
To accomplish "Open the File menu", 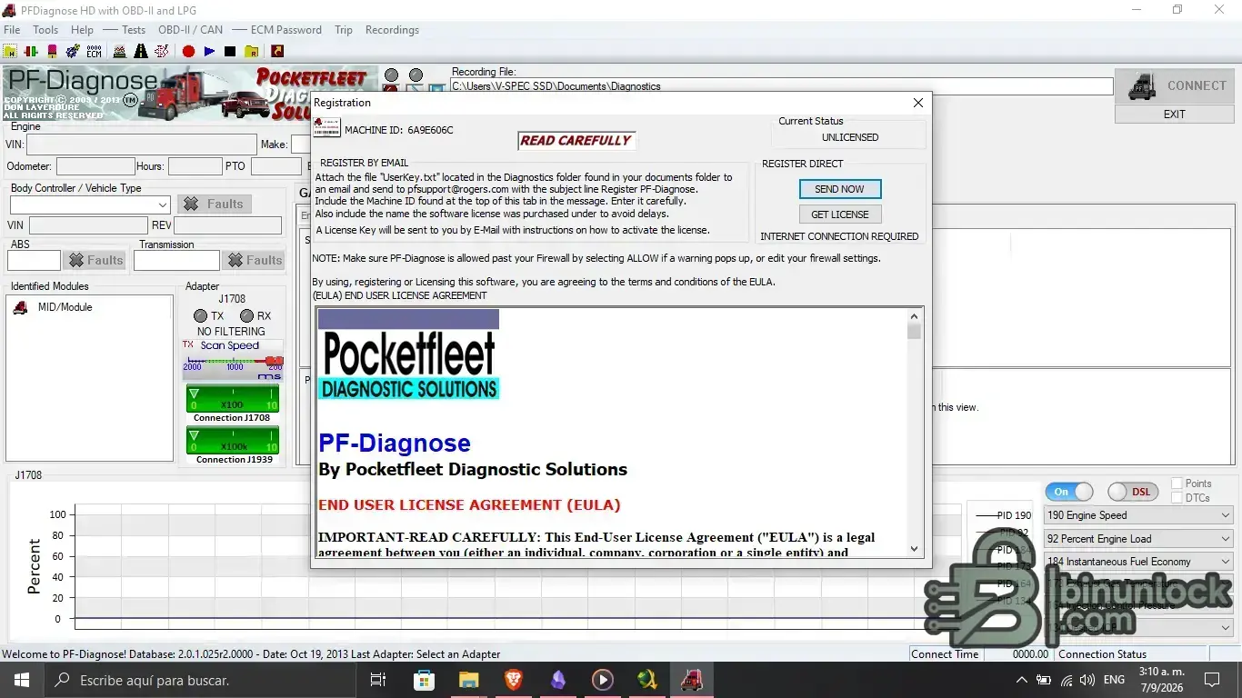I will pyautogui.click(x=12, y=30).
